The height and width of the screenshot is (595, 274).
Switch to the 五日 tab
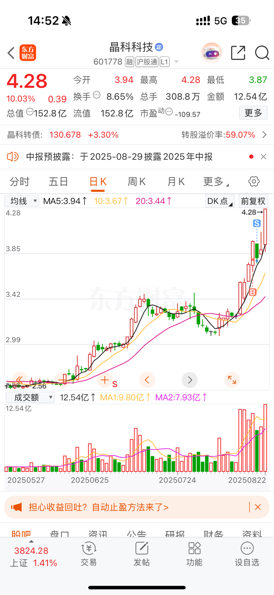58,182
